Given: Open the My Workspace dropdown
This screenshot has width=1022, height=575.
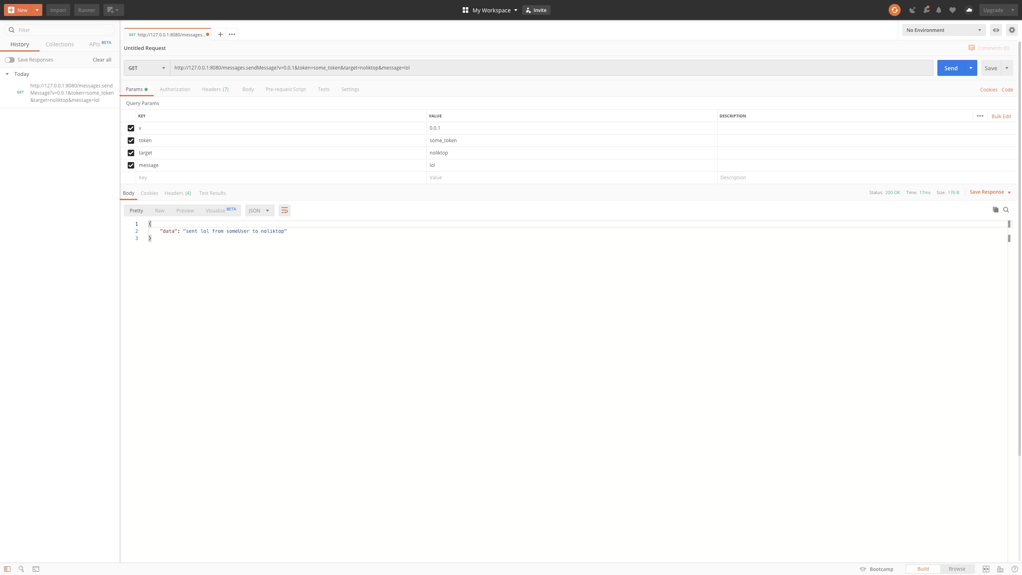Looking at the screenshot, I should click(494, 10).
